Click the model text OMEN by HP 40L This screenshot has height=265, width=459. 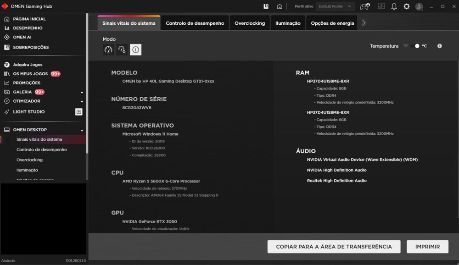pos(168,81)
